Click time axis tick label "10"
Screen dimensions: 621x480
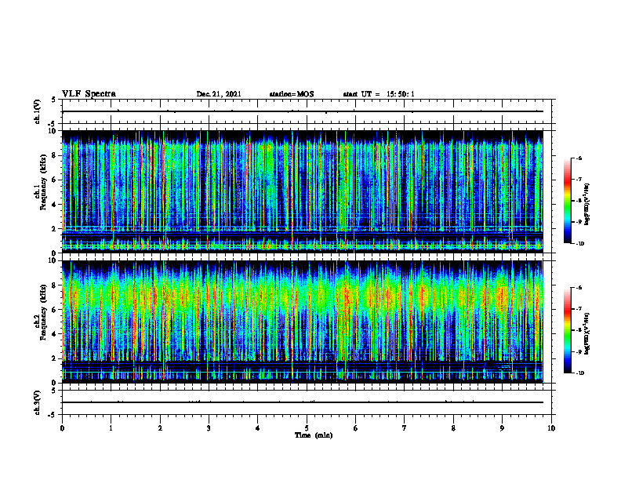click(551, 428)
